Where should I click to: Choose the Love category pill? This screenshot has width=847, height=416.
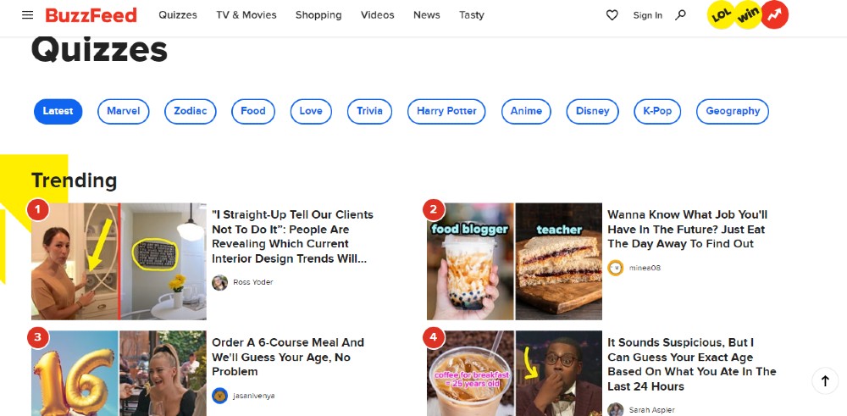(311, 111)
